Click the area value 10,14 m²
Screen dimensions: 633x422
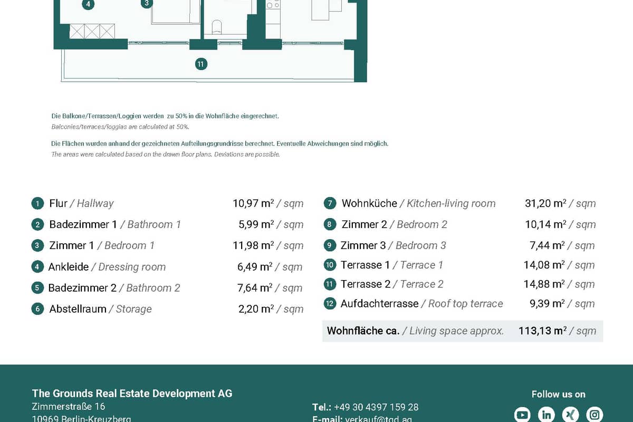click(x=545, y=225)
